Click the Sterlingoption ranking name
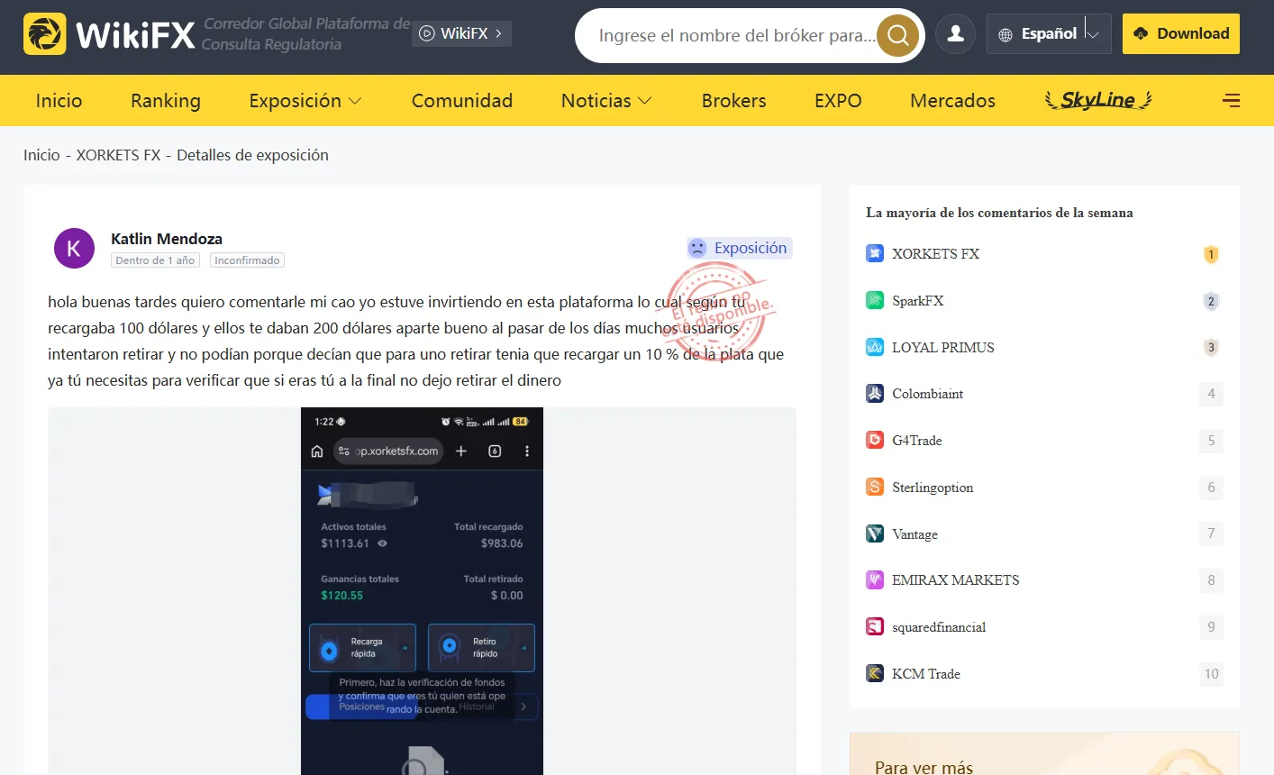This screenshot has width=1274, height=775. pyautogui.click(x=933, y=487)
